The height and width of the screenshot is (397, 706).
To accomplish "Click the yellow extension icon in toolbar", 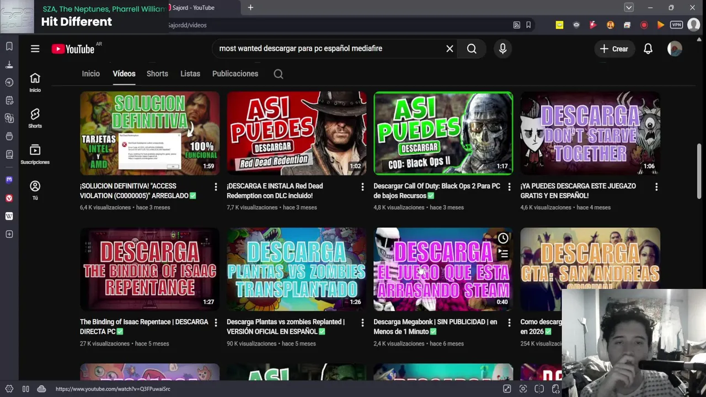I will click(x=559, y=25).
